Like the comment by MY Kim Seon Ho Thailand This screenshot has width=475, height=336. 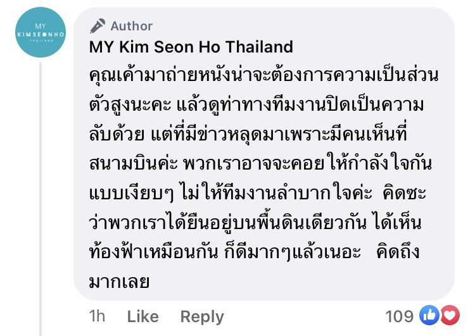(x=143, y=316)
